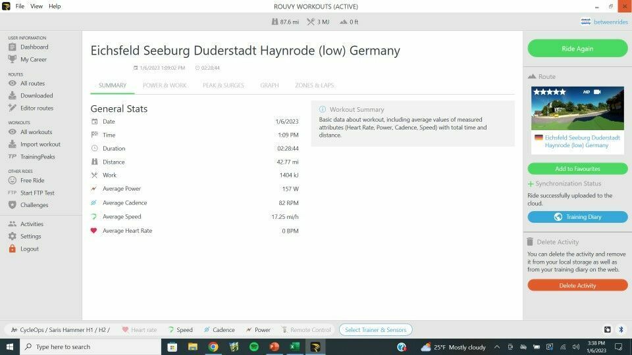Open the Dashboard sidebar item
The image size is (632, 355).
(34, 47)
